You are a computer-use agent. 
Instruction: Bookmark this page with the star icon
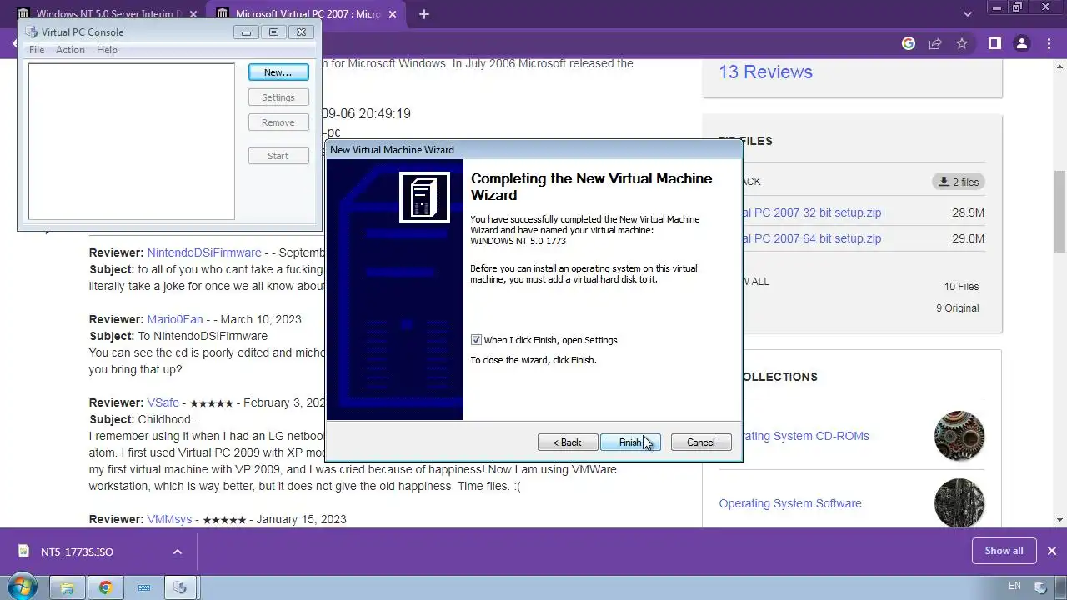point(962,43)
